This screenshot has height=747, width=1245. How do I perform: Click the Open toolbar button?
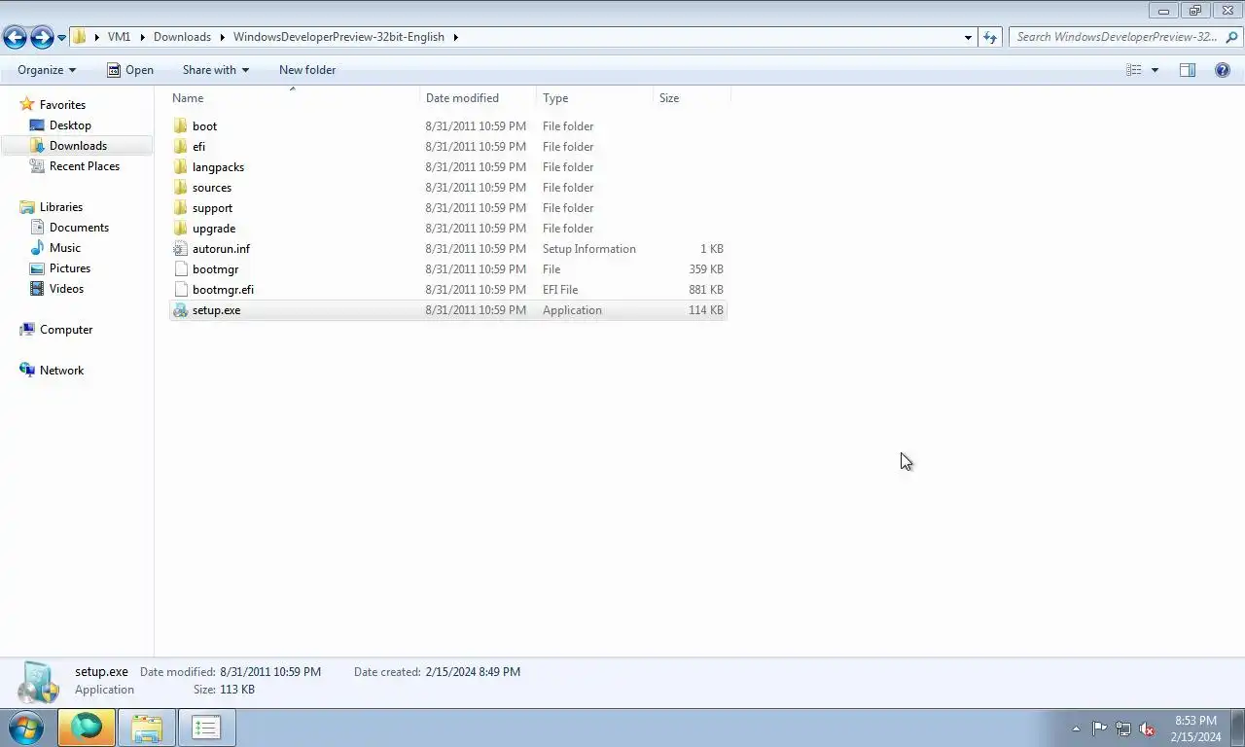(x=130, y=70)
